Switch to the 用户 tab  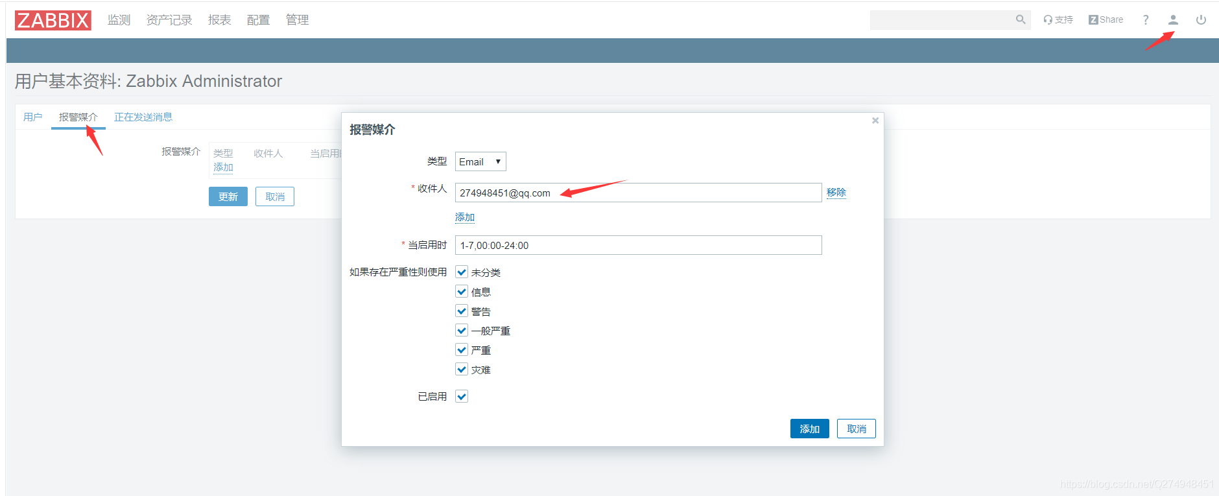pos(32,117)
